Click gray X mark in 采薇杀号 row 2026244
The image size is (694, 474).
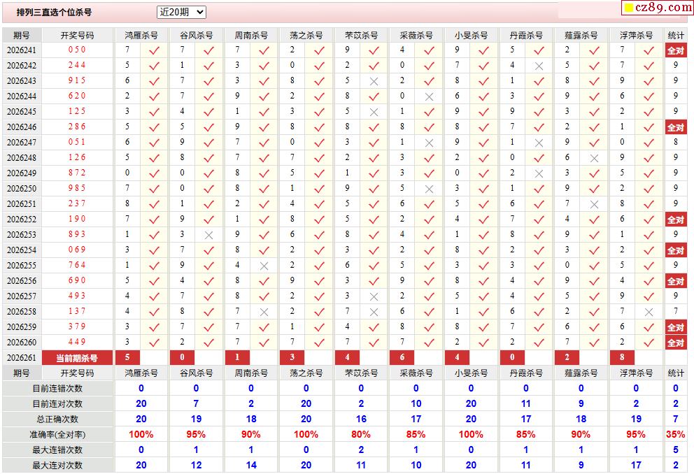coord(429,97)
